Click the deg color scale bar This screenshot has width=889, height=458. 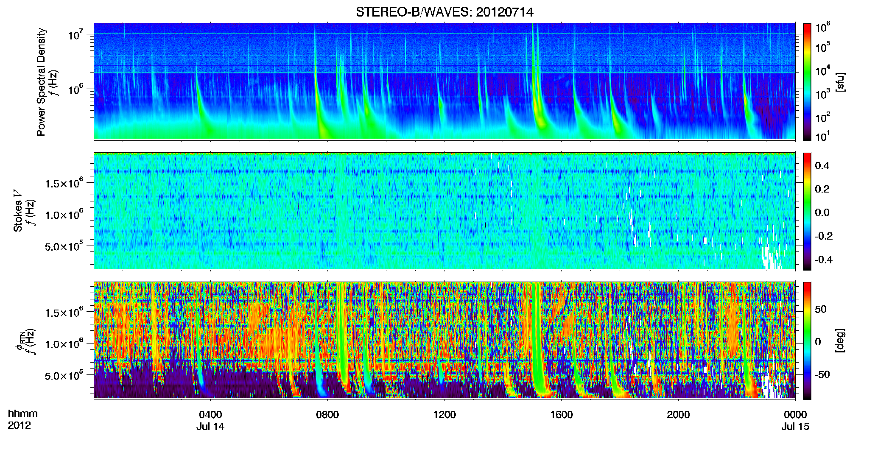(x=807, y=341)
